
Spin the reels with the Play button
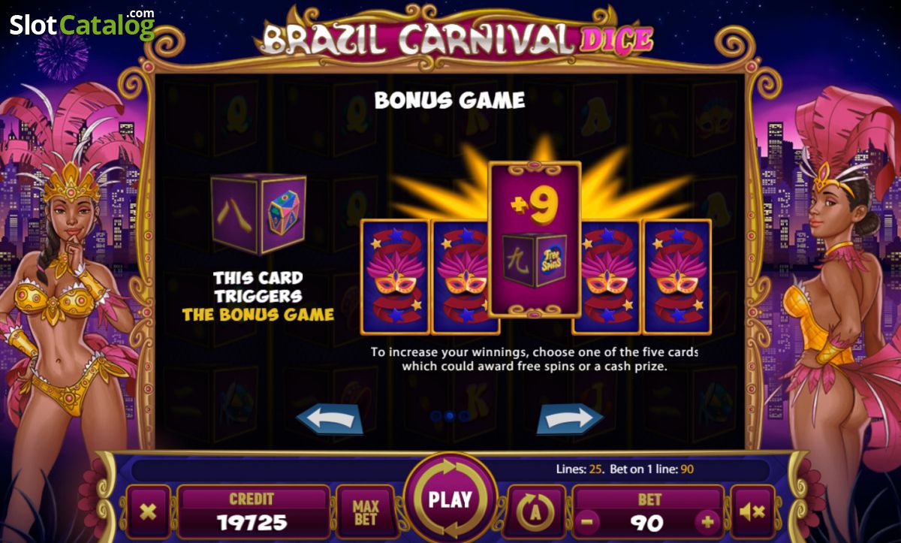click(450, 499)
